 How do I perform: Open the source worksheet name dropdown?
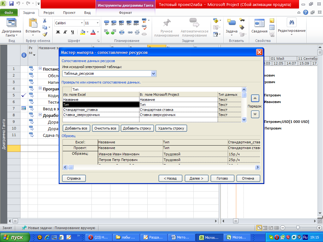point(153,73)
